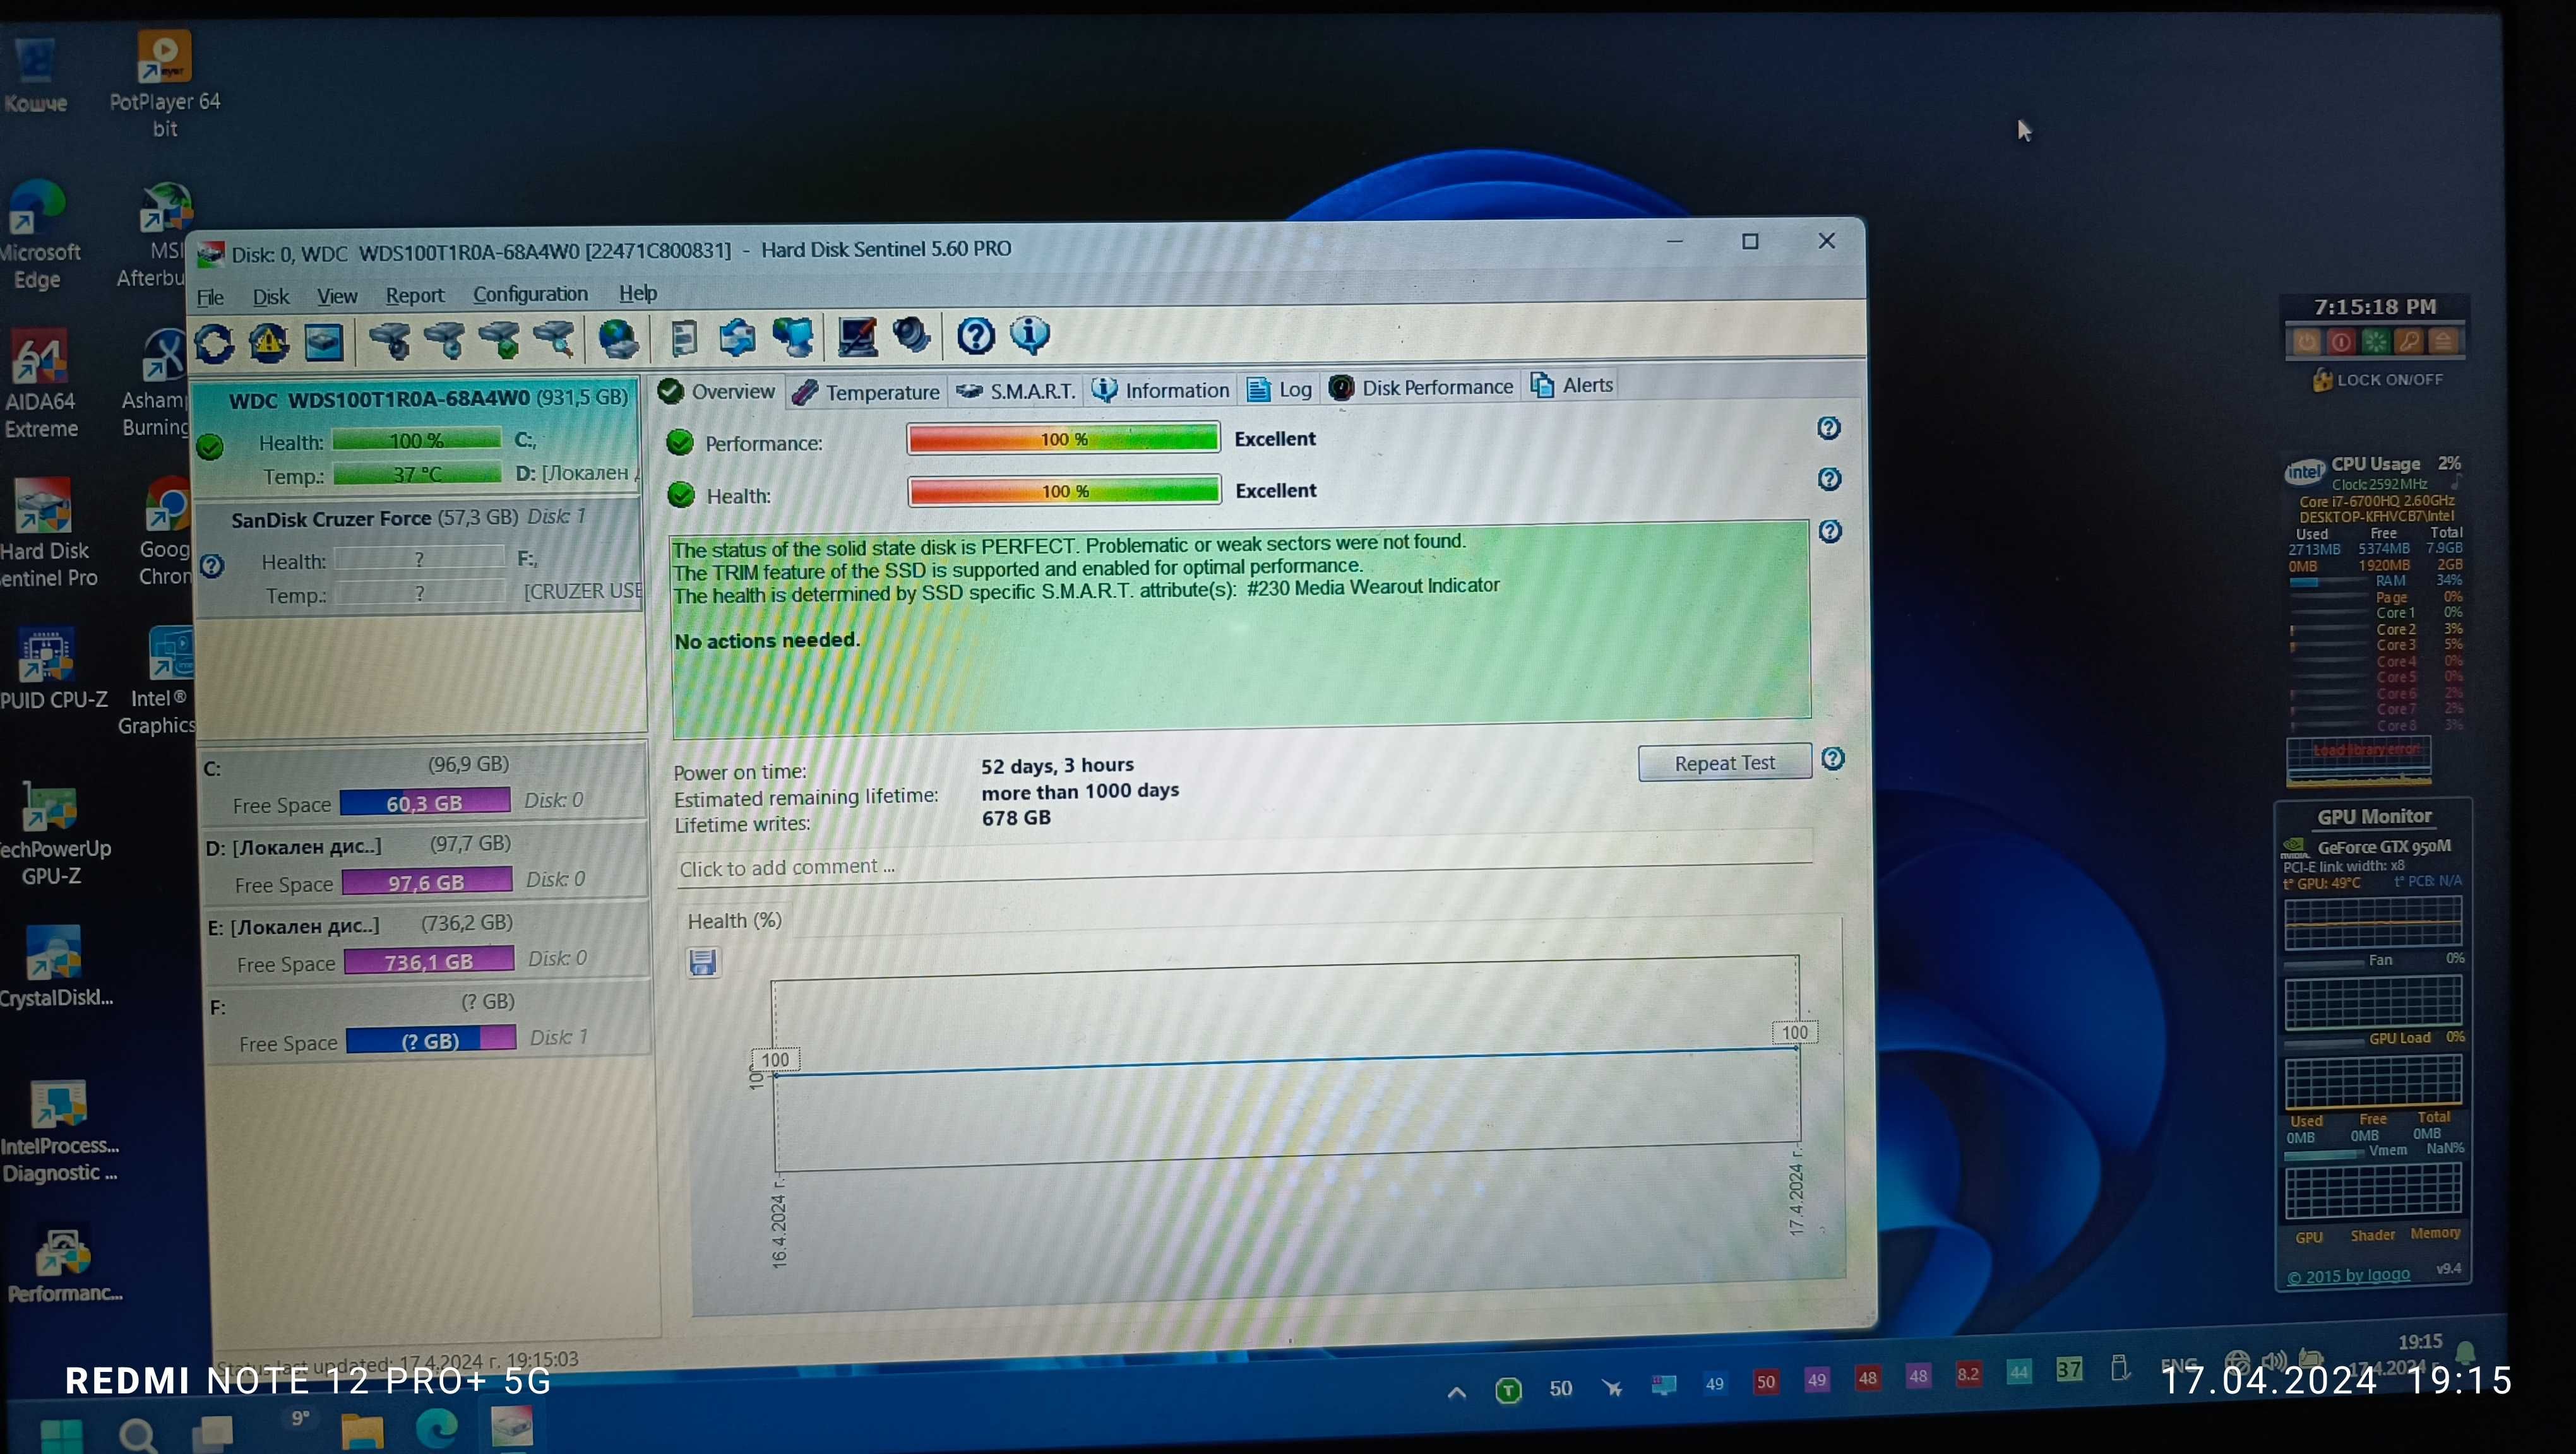Viewport: 2576px width, 1454px height.
Task: Open the Configuration menu
Action: (530, 294)
